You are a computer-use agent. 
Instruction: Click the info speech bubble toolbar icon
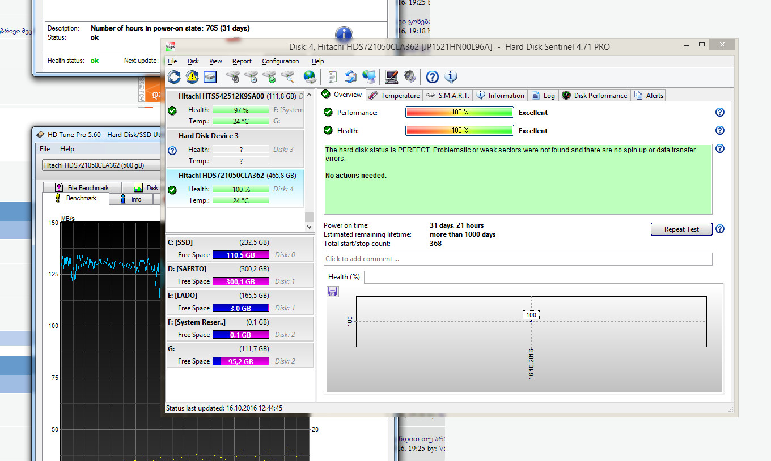pyautogui.click(x=451, y=77)
